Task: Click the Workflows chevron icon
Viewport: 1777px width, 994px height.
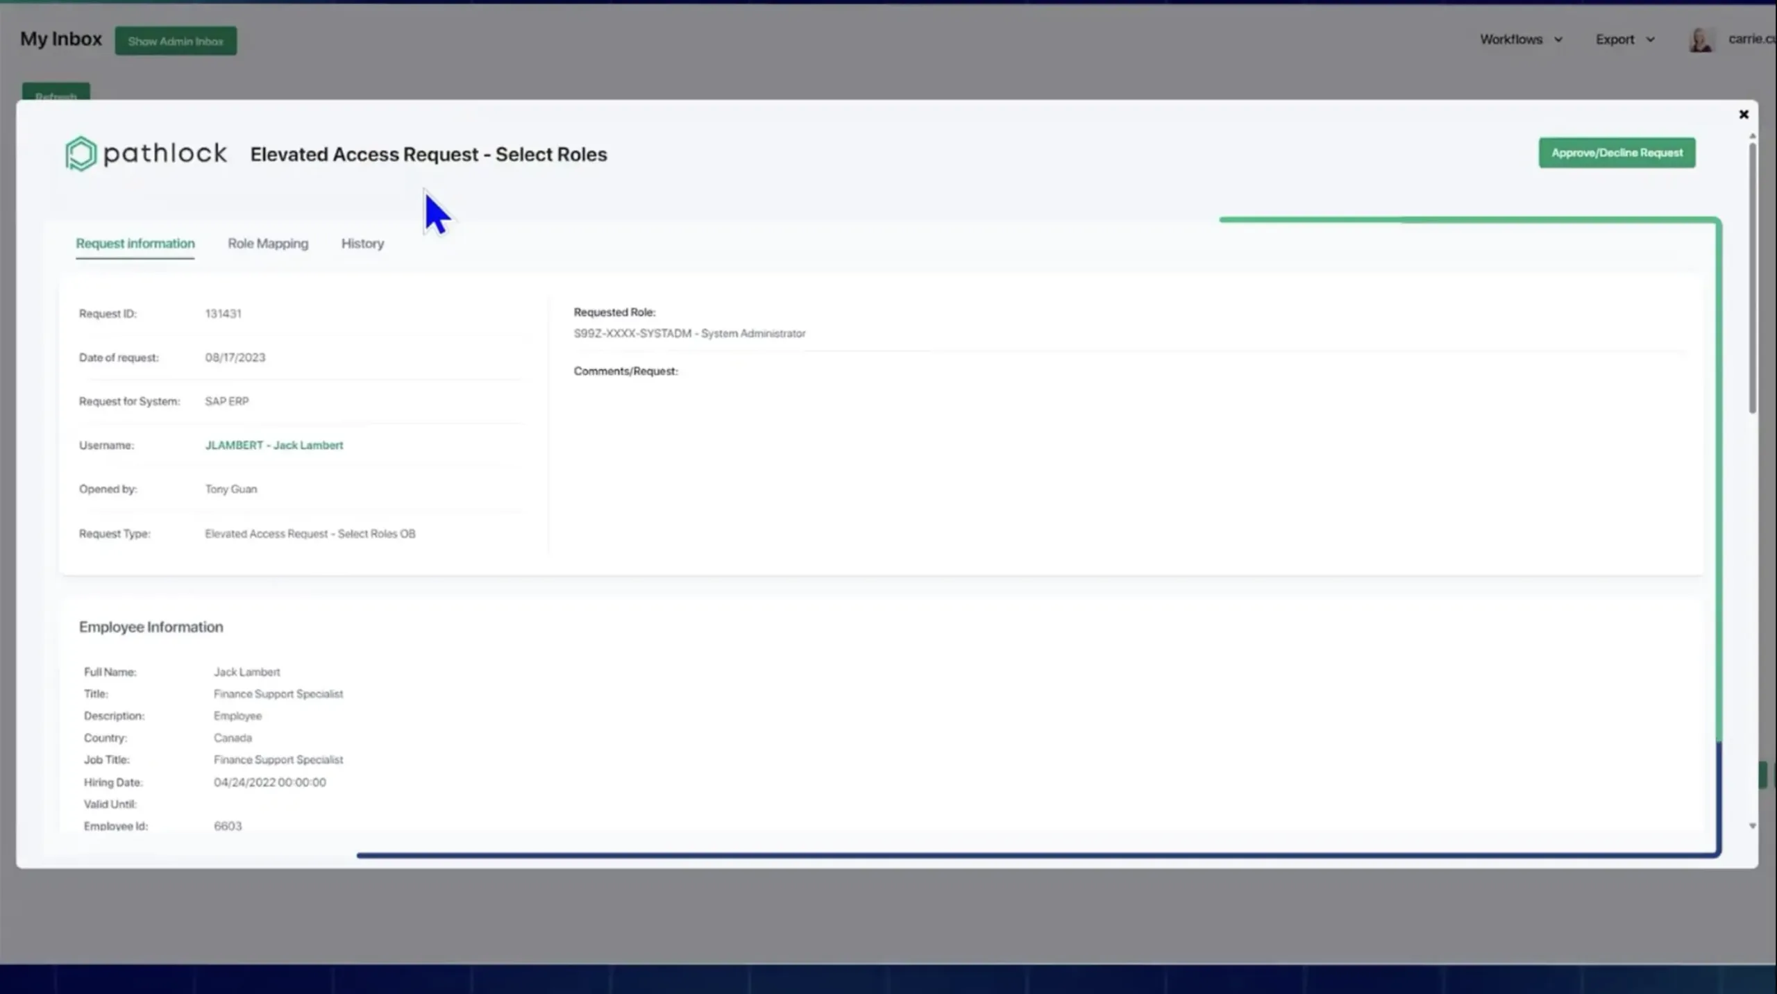Action: click(x=1558, y=39)
